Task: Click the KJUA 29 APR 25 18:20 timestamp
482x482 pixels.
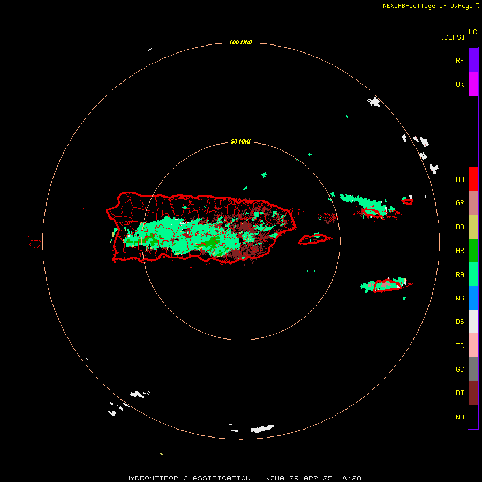Action: coord(313,478)
